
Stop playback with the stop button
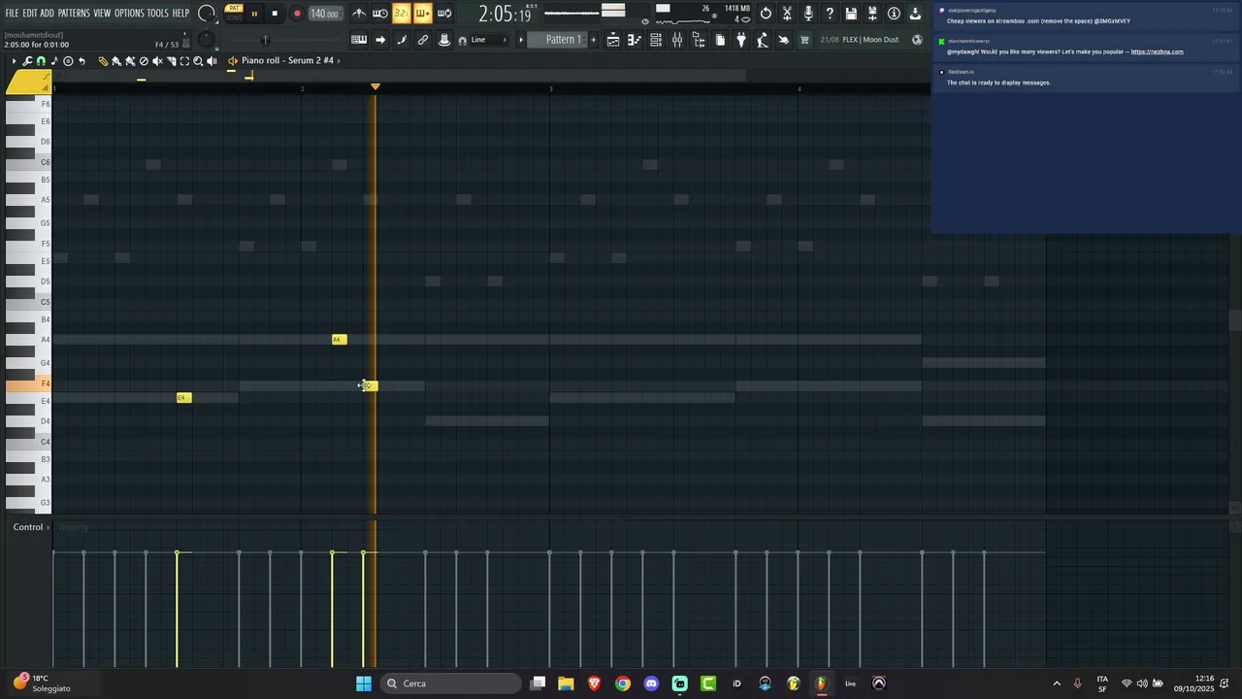tap(275, 14)
